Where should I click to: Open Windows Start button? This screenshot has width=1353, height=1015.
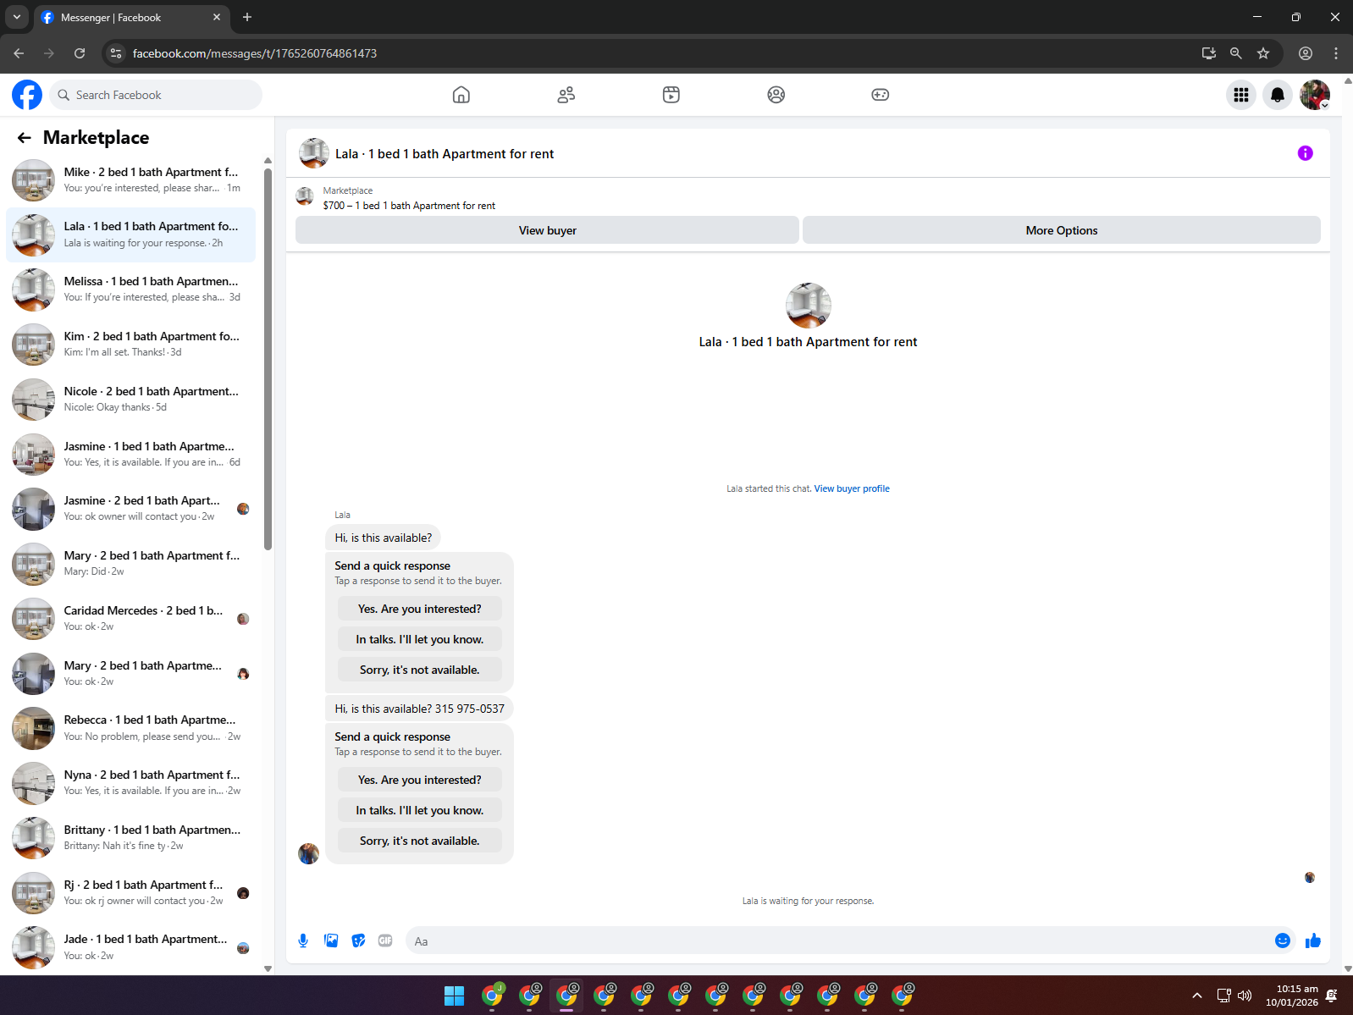(455, 996)
